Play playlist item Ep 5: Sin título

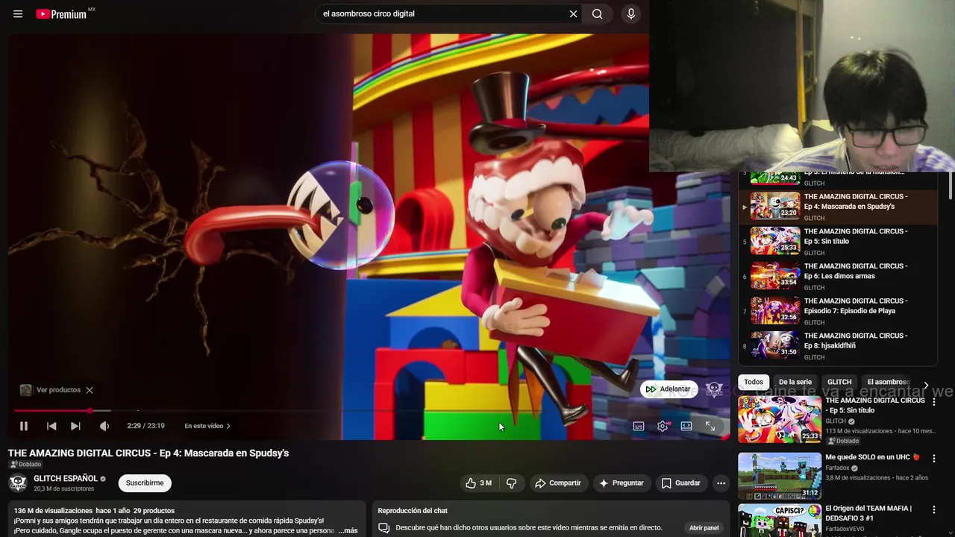coord(839,241)
